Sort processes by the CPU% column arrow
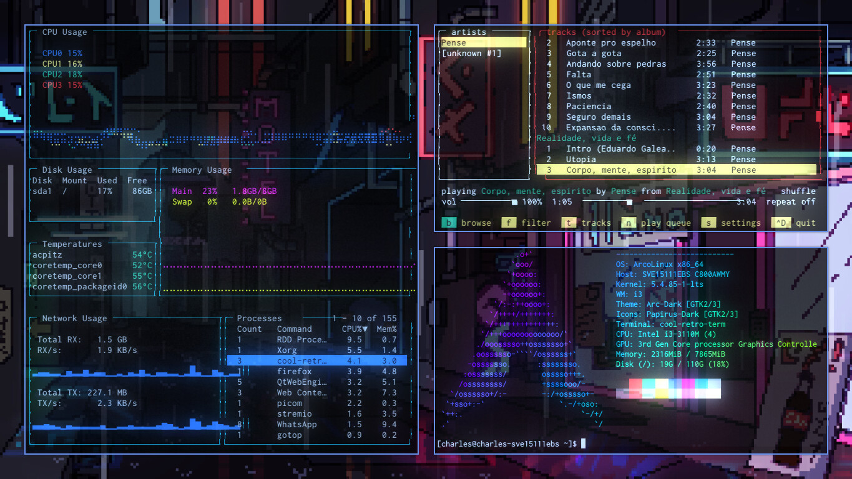 tap(365, 329)
